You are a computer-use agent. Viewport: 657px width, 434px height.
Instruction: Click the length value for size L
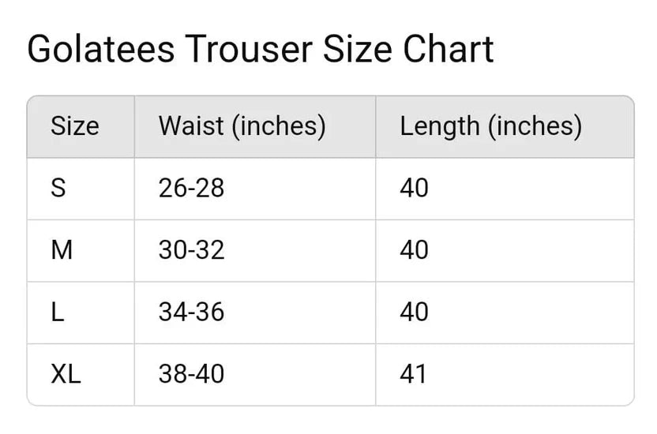pyautogui.click(x=414, y=312)
